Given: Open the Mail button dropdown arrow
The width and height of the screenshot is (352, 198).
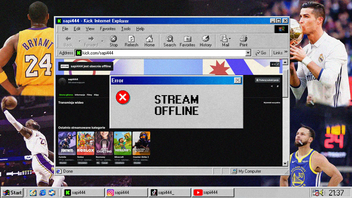Looking at the screenshot, I should click(x=230, y=38).
